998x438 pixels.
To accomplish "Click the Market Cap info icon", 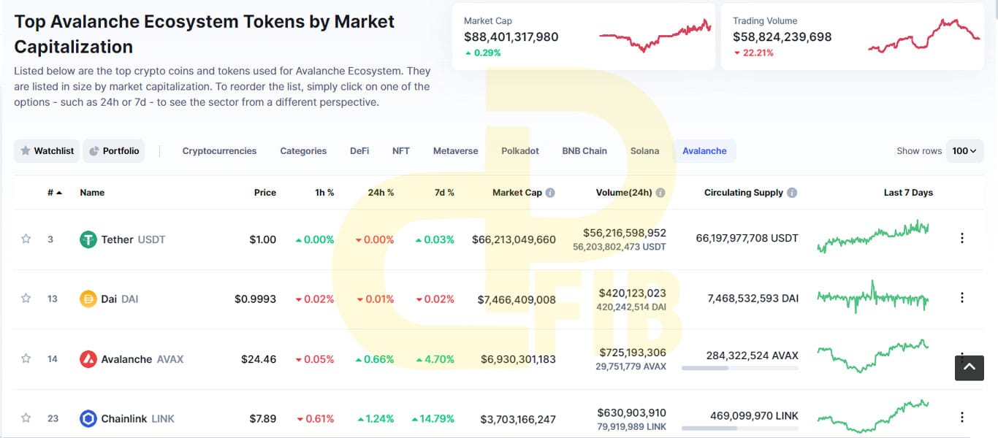I will pyautogui.click(x=550, y=193).
